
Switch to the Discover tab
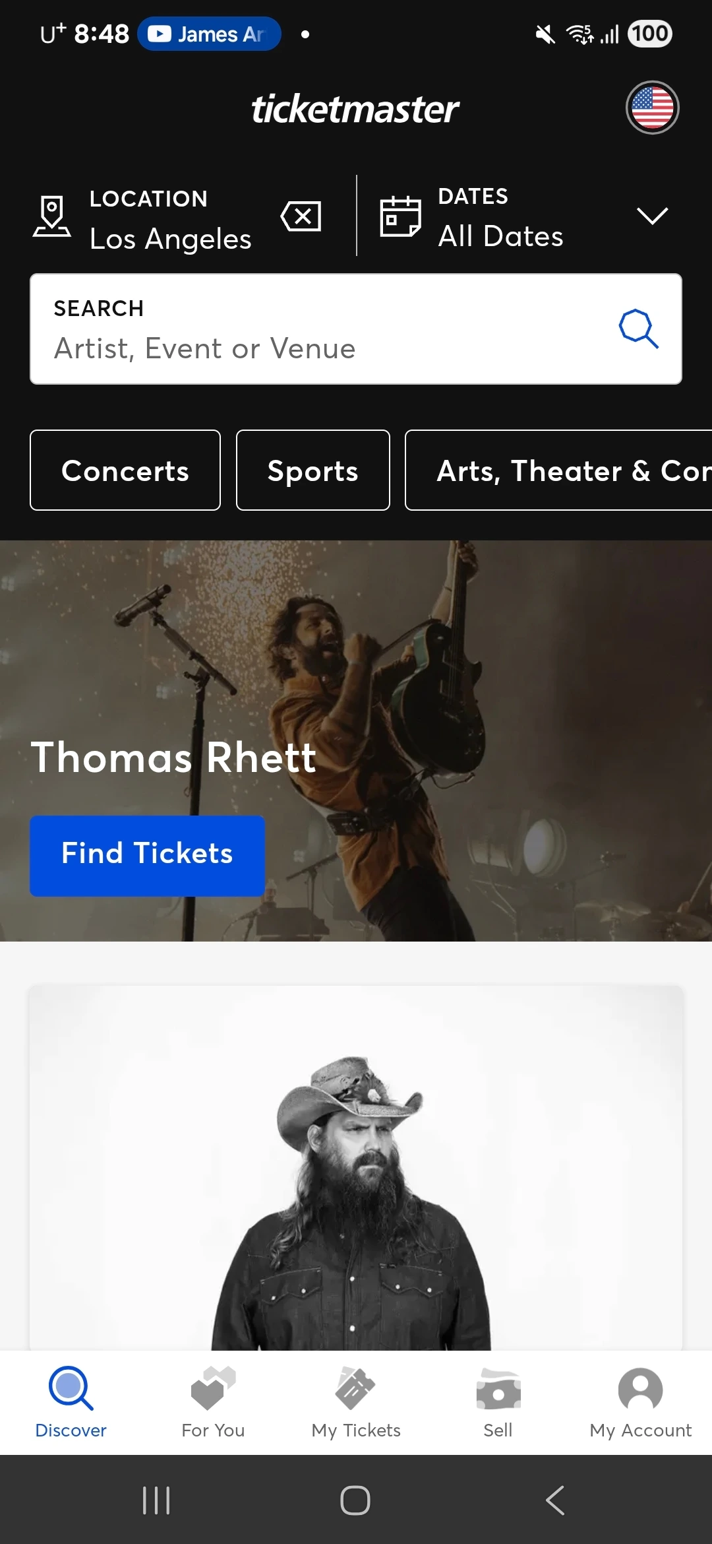(x=71, y=1402)
